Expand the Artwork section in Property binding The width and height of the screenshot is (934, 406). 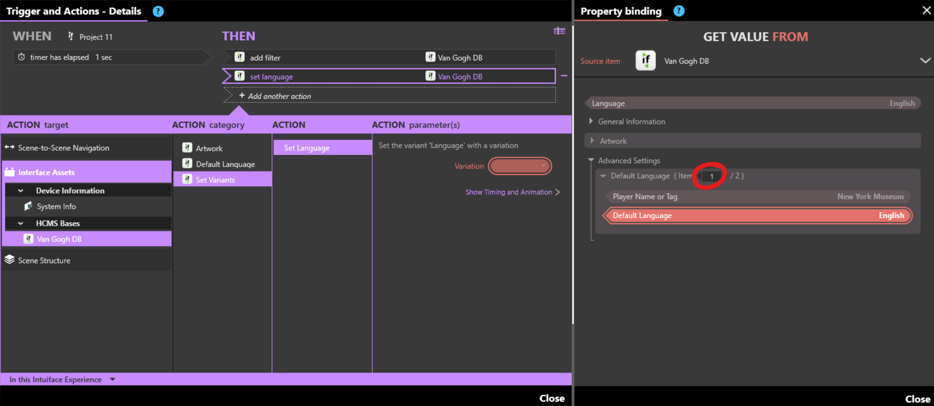[x=592, y=140]
